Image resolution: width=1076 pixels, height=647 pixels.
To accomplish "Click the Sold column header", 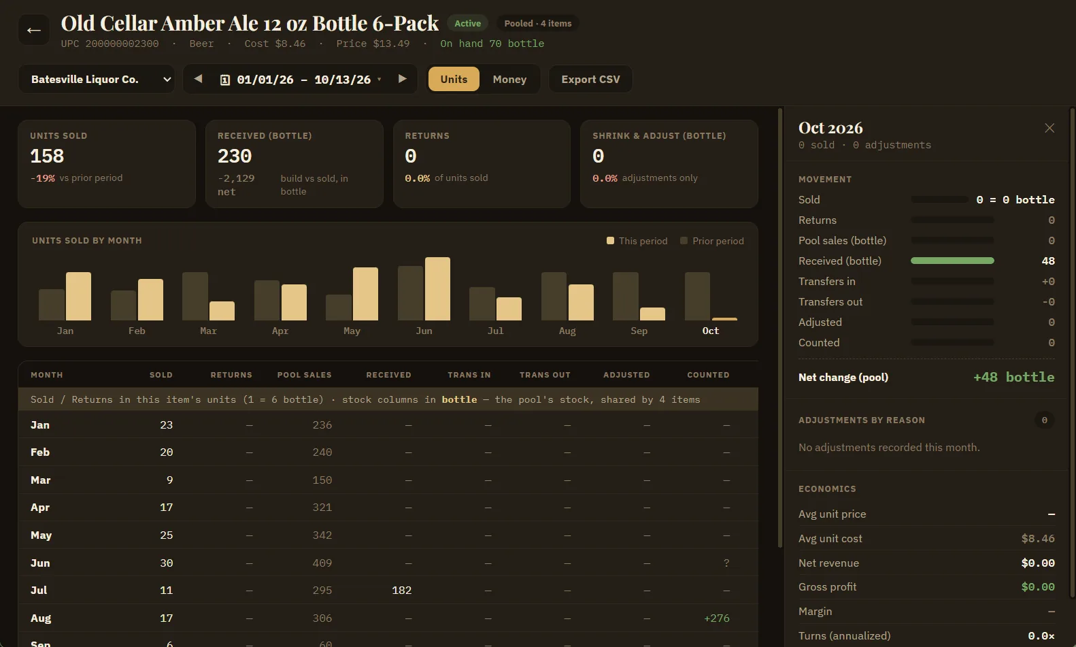I will 161,375.
